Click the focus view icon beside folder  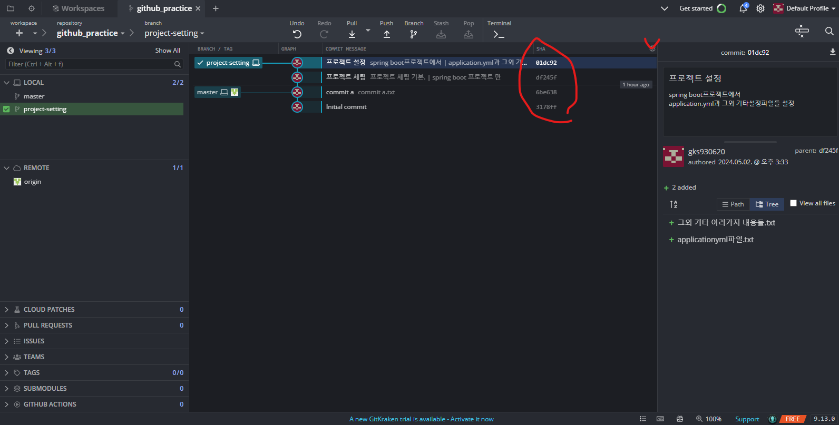pos(32,8)
